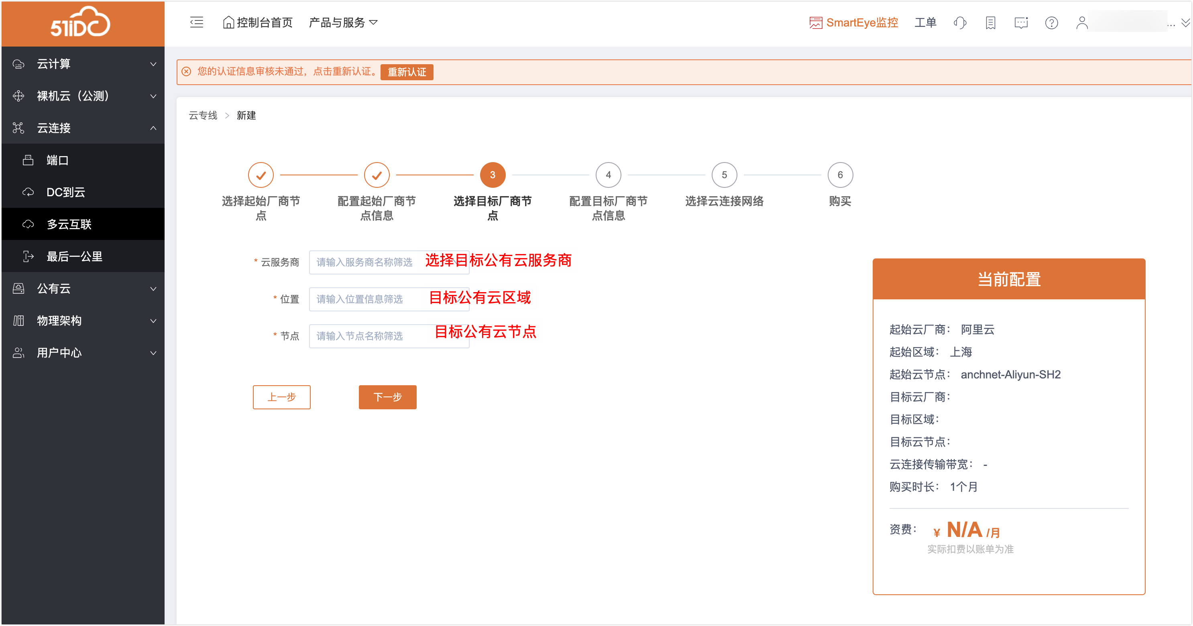This screenshot has height=626, width=1193.
Task: Expand the 云计算 sidebar menu
Action: (82, 64)
